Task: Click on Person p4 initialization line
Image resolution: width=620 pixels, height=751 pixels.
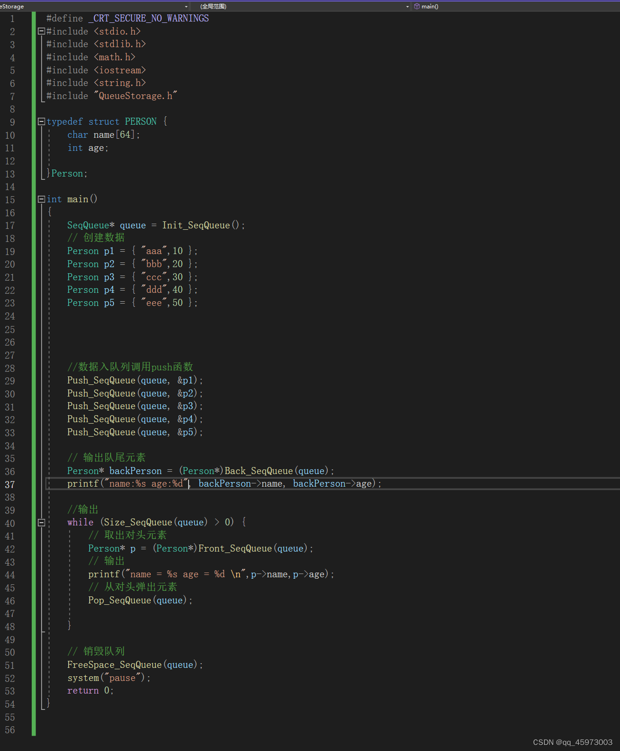Action: tap(133, 290)
